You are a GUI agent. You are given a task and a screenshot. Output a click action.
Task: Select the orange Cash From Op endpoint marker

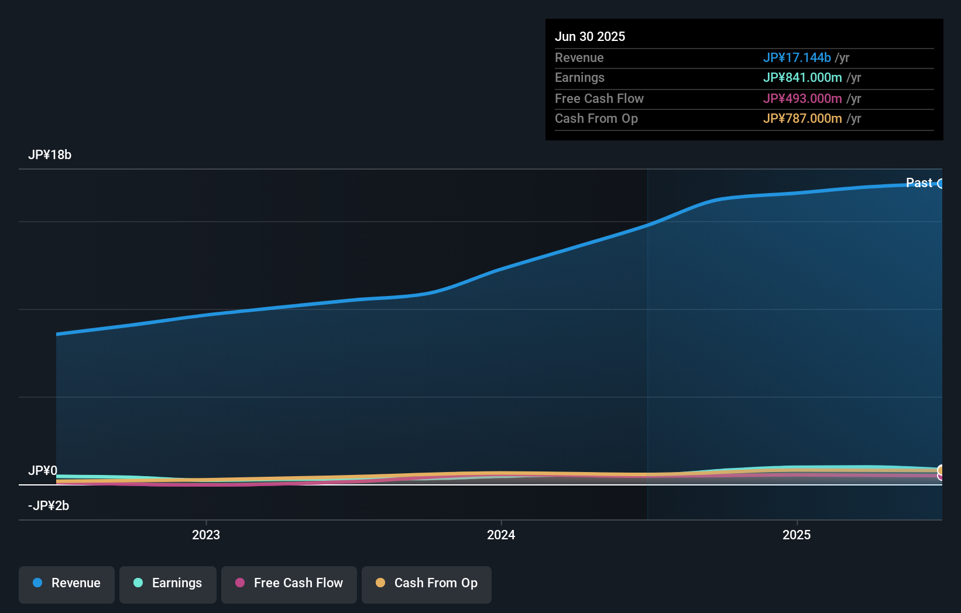point(941,470)
